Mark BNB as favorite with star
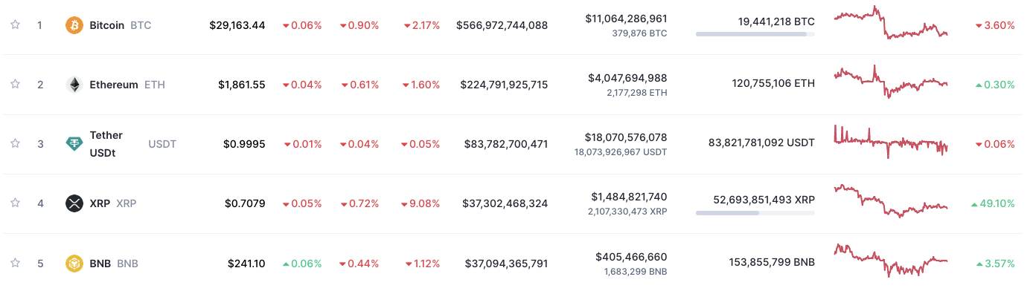Image resolution: width=1036 pixels, height=291 pixels. [15, 262]
